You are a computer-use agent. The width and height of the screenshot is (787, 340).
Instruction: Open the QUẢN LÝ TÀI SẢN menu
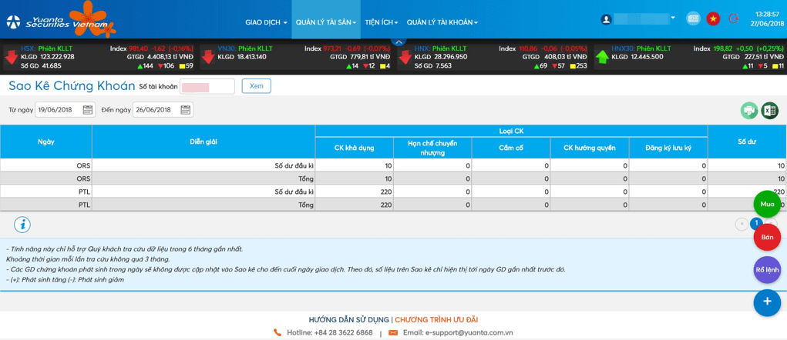325,22
